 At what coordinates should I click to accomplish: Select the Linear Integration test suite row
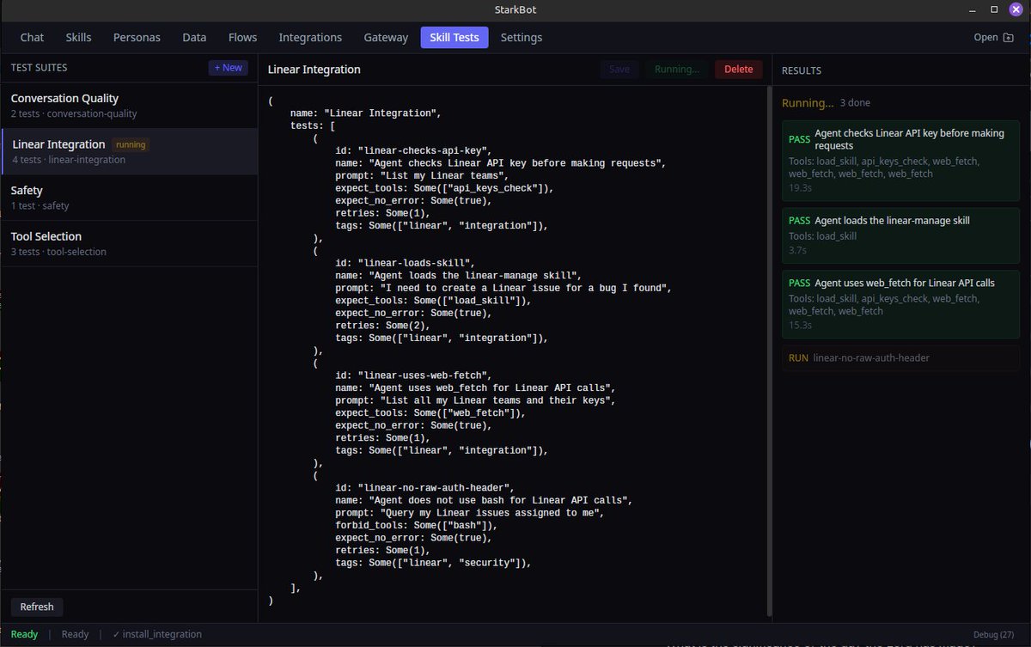click(x=129, y=151)
